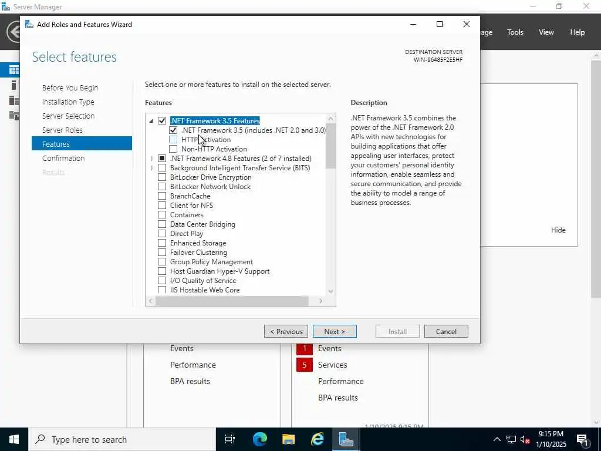
Task: Check the Failover Clustering checkbox
Action: [162, 253]
